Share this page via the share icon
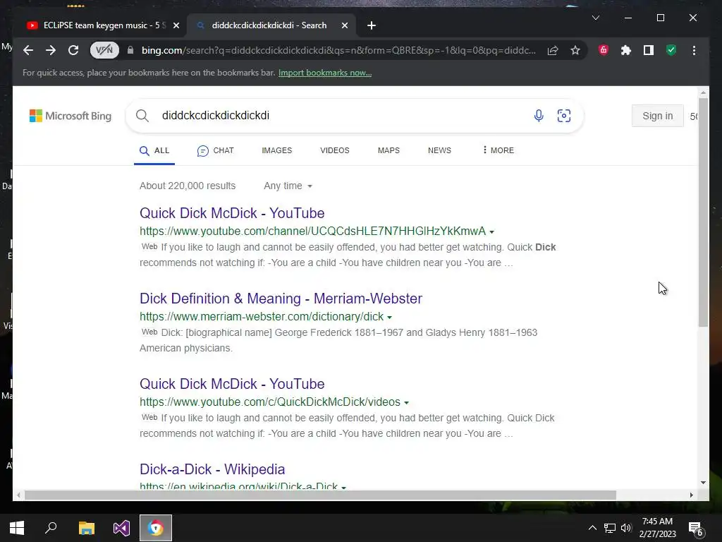Image resolution: width=722 pixels, height=542 pixels. coord(553,50)
